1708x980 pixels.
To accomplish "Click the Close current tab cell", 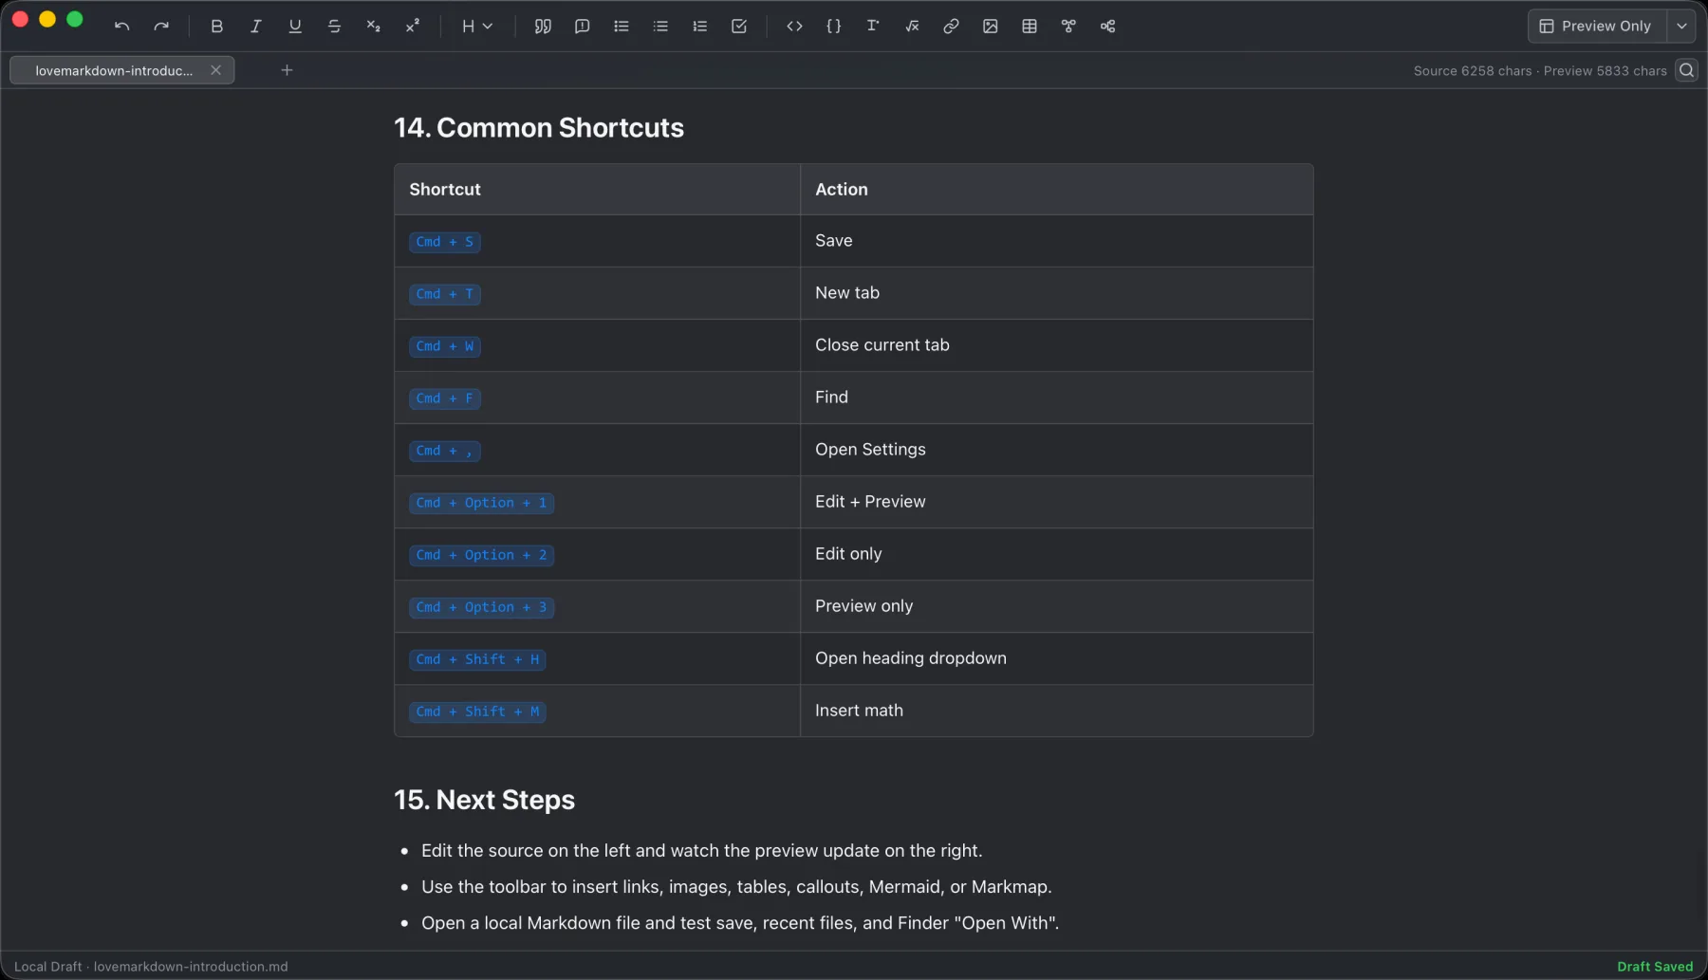I will pos(1057,345).
